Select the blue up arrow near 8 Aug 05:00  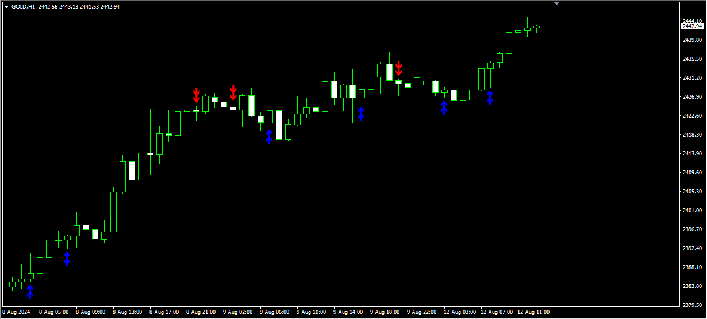67,259
